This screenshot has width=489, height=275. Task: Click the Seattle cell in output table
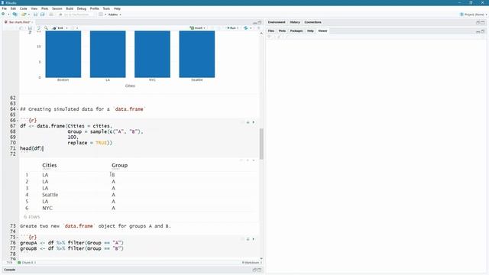[50, 195]
